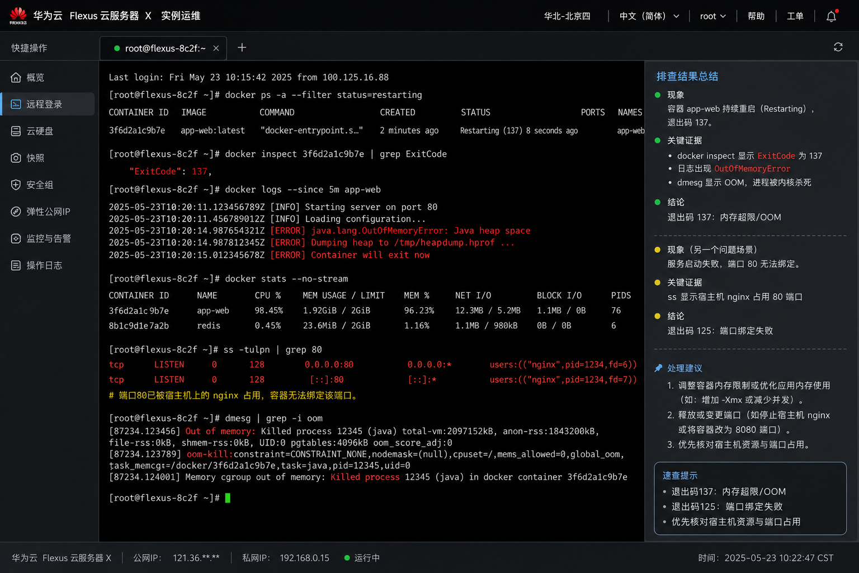Click the 弹性公网IP icon
859x573 pixels.
click(x=16, y=212)
